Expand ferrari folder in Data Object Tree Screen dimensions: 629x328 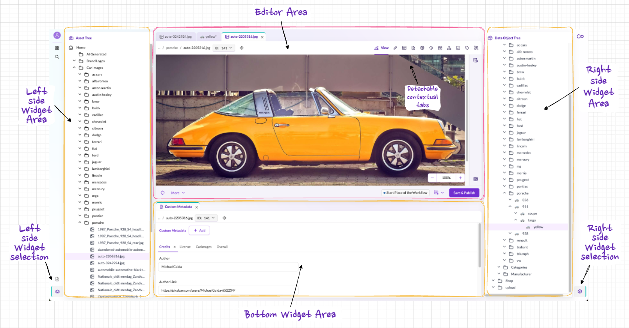[504, 112]
